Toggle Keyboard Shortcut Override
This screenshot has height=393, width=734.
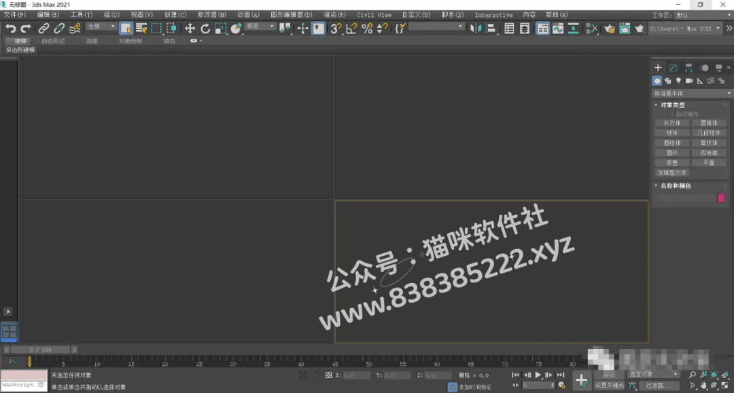tap(318, 29)
